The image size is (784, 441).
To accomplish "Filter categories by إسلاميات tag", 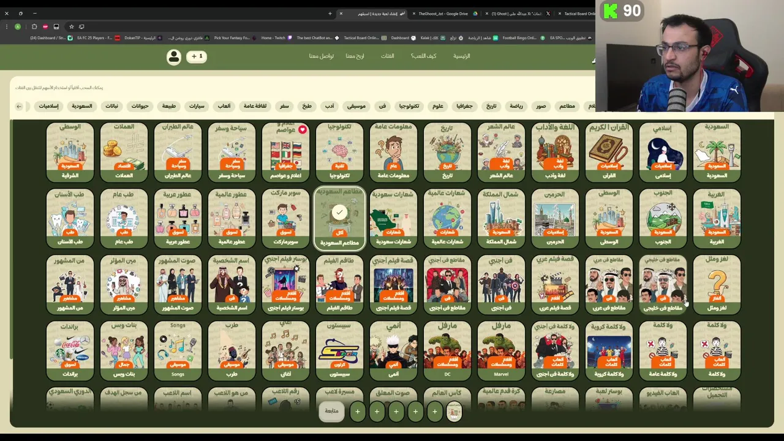I will tap(49, 106).
